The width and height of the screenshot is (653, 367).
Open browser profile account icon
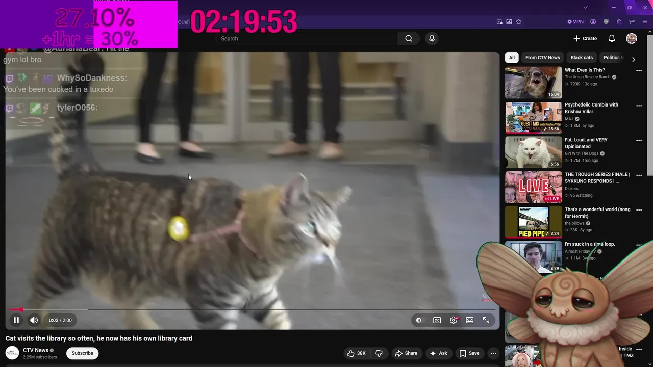pos(593,22)
